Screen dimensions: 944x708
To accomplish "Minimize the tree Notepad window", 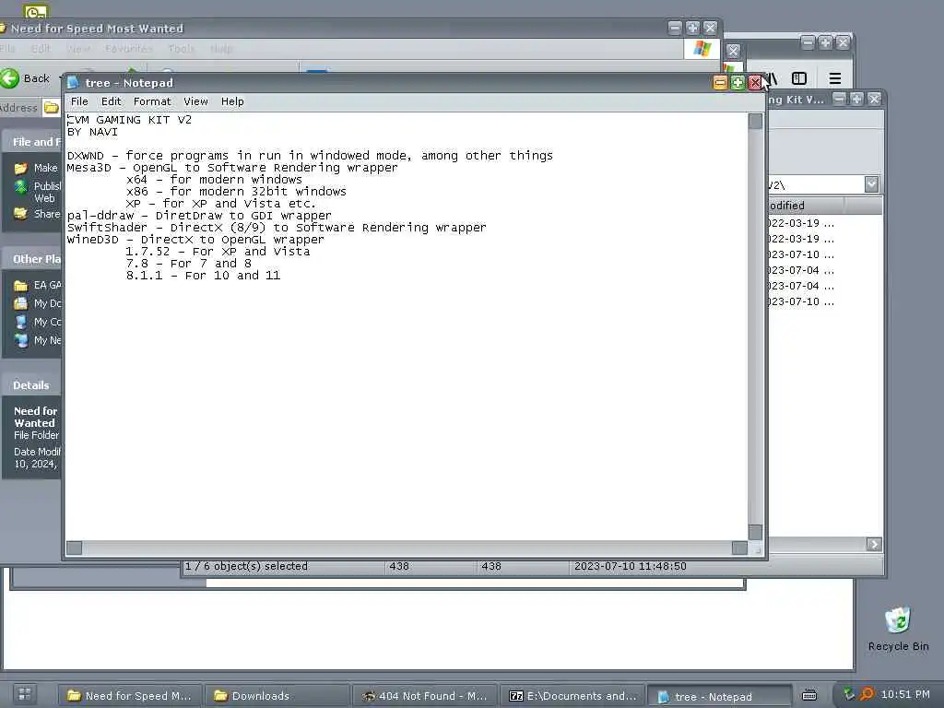I will tap(720, 82).
